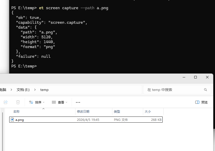The image size is (215, 151).
Task: Click the search magnifier icon
Action: point(206,90)
